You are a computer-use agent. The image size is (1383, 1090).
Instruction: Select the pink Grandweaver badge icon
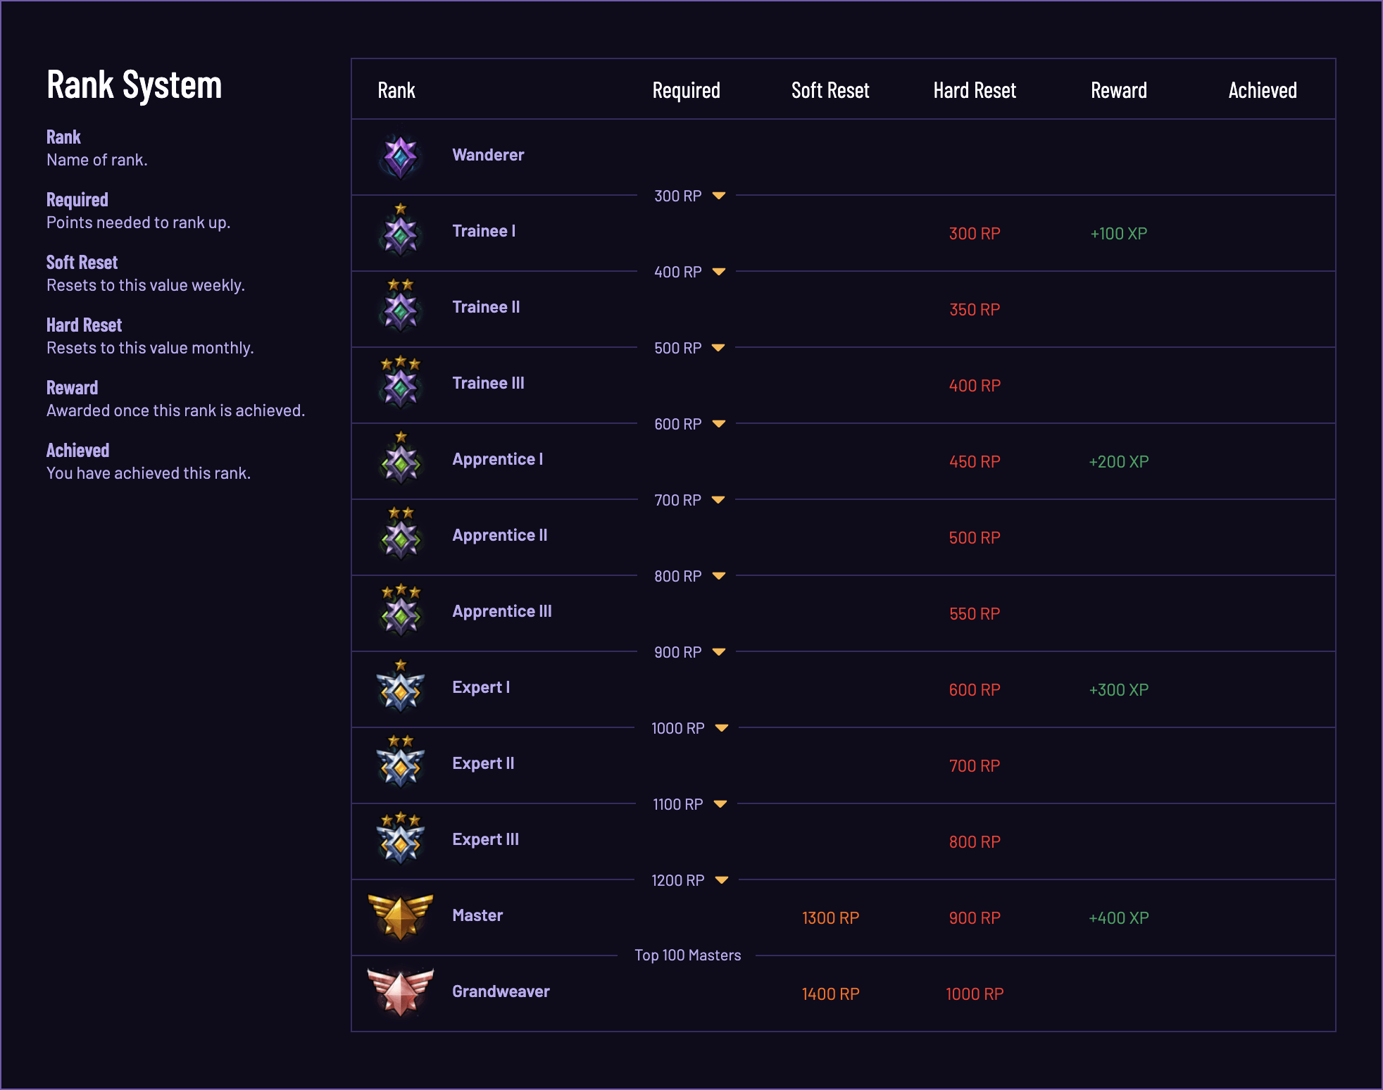pos(400,993)
